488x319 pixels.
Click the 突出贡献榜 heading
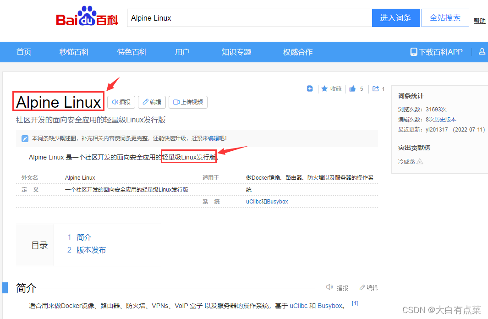[x=414, y=148]
